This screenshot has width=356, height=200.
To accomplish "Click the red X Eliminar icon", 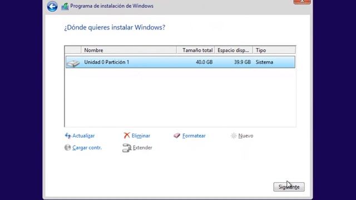I will coord(127,136).
